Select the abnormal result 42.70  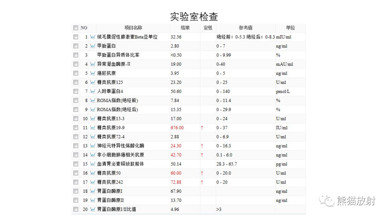[x=176, y=155]
